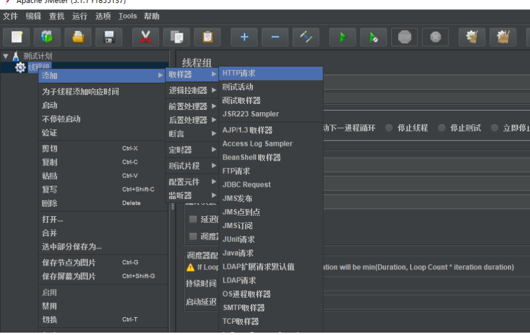Select the 立即停止 radio button

495,128
